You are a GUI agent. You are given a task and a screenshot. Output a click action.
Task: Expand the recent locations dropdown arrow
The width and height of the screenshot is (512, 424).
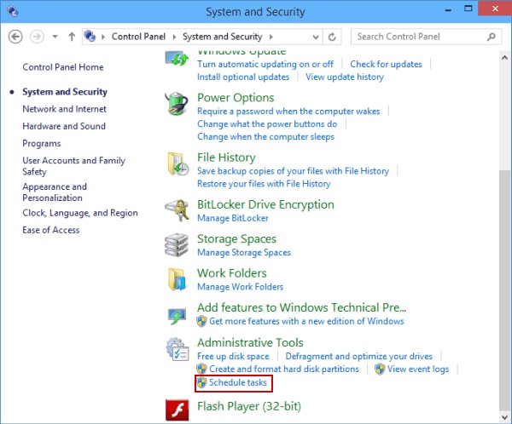[x=55, y=37]
